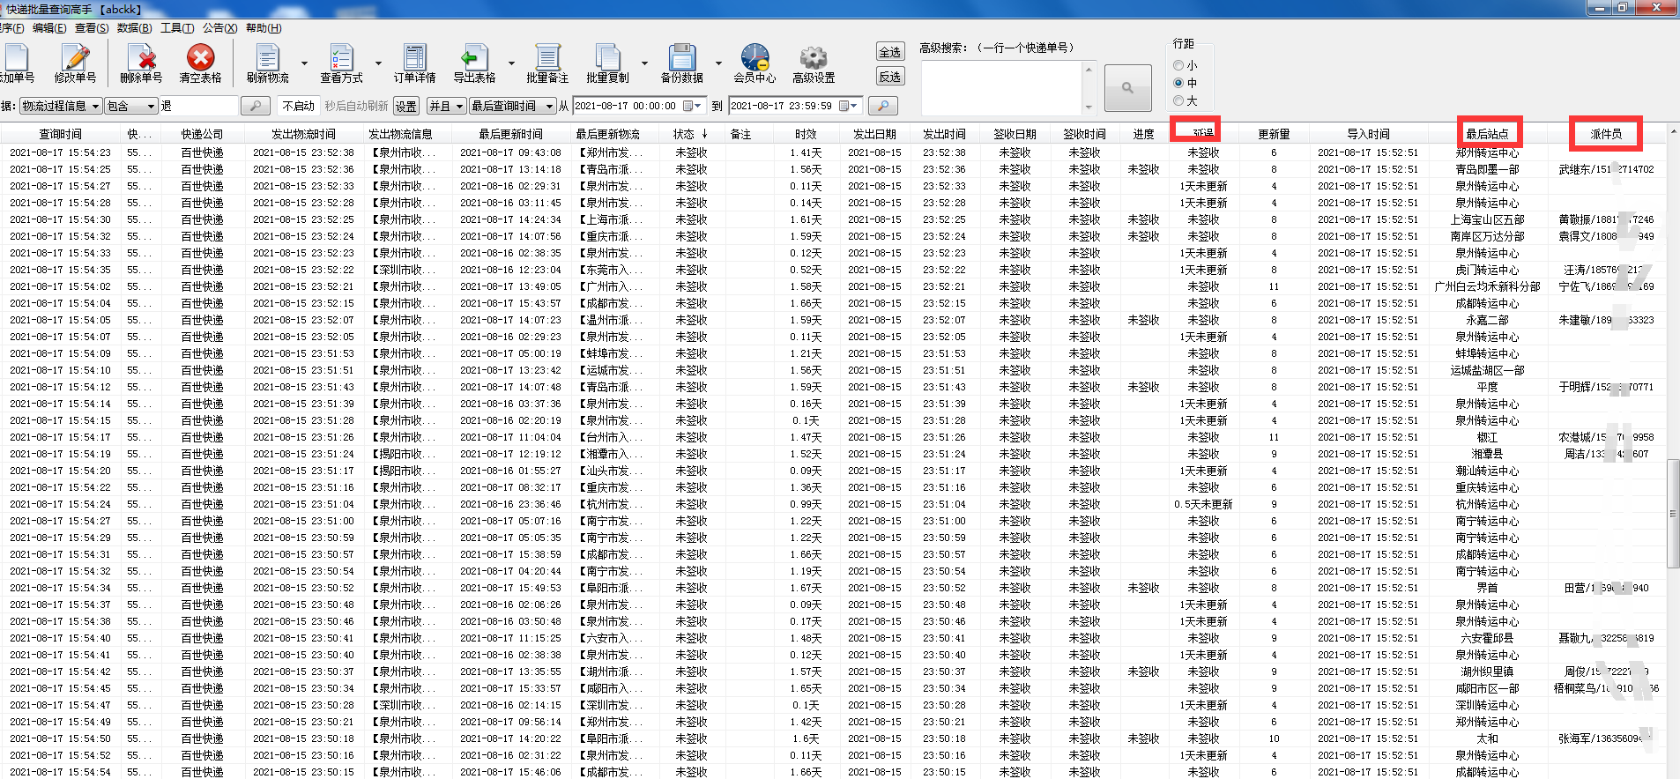Click the table scrollbar up arrow
The height and width of the screenshot is (779, 1680).
[x=1673, y=131]
